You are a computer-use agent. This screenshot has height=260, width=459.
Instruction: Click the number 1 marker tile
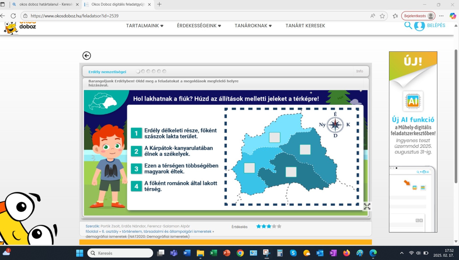(136, 133)
